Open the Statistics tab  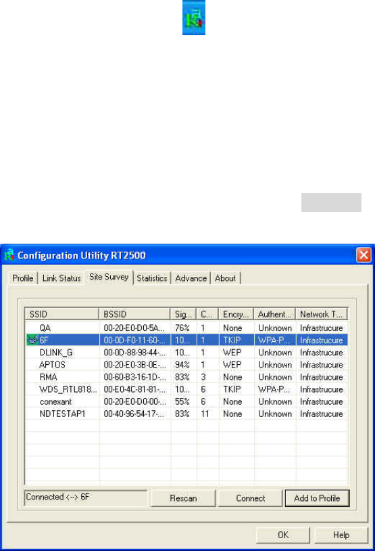pos(152,278)
